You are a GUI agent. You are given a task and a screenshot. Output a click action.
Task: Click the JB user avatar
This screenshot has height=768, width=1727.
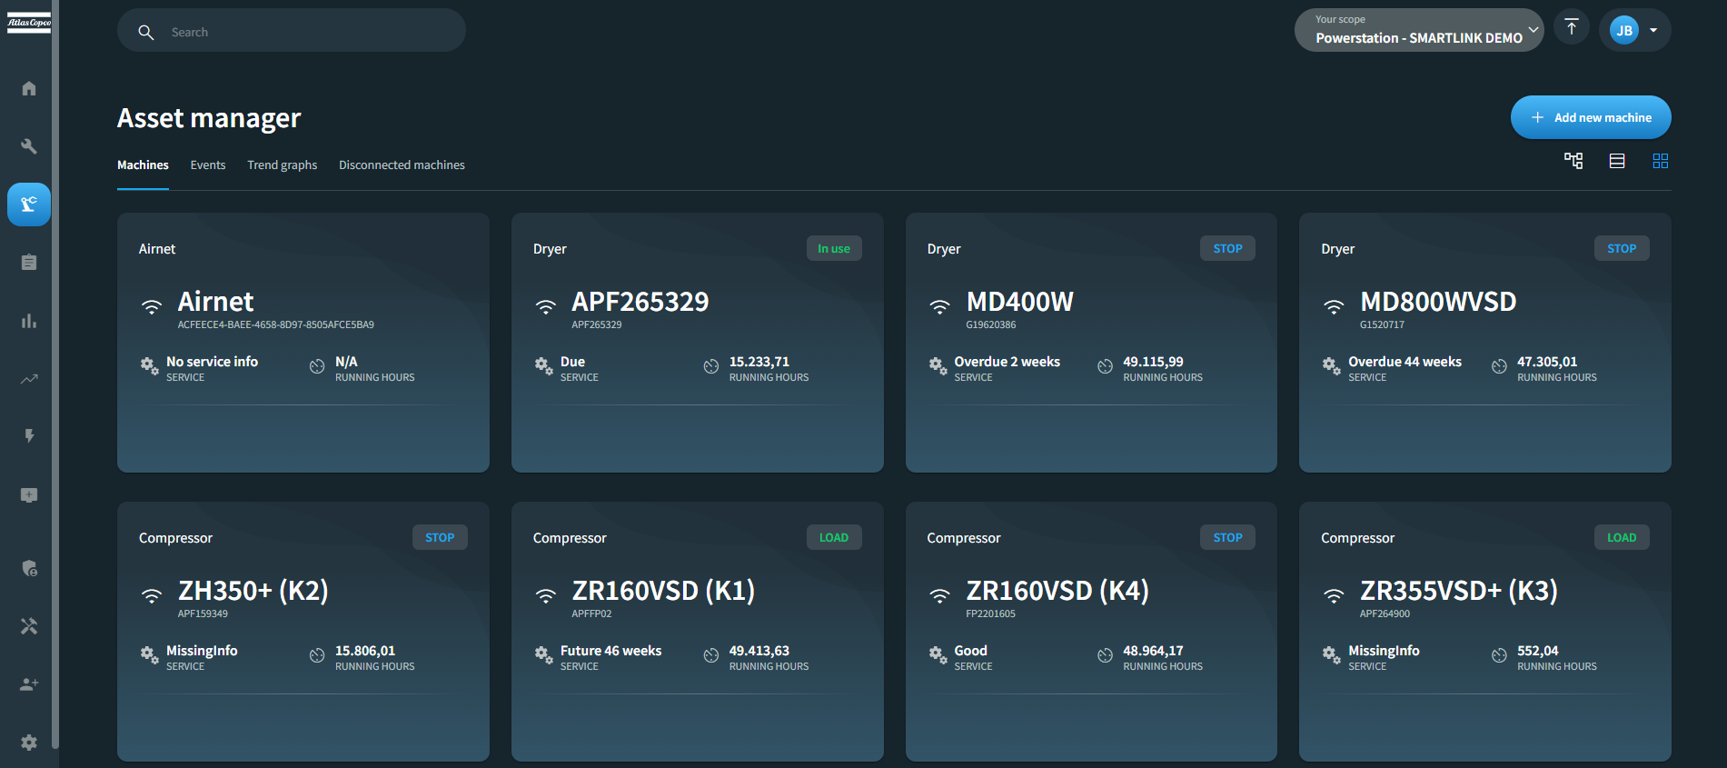click(x=1624, y=30)
